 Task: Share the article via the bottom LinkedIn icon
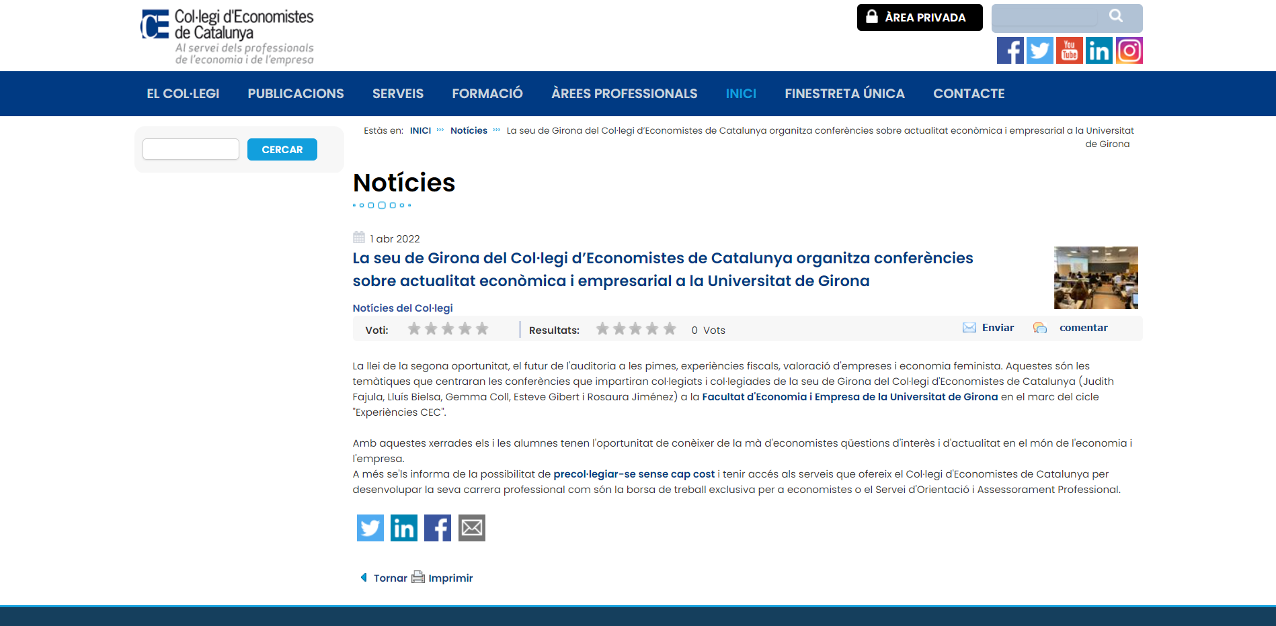(404, 528)
